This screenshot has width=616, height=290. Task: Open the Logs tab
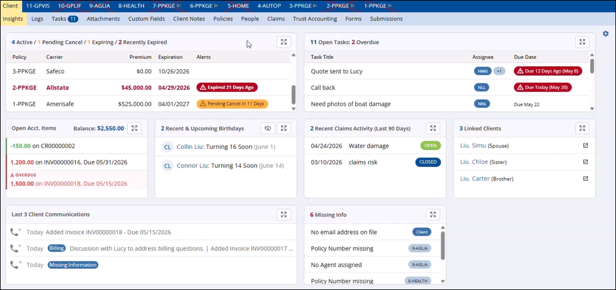point(37,19)
